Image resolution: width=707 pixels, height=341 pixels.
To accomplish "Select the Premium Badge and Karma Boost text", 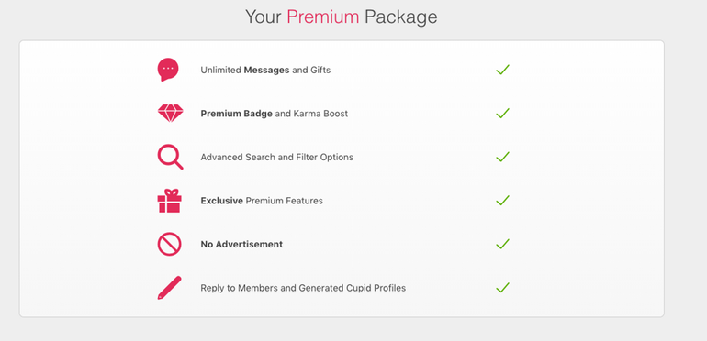I will pyautogui.click(x=275, y=114).
